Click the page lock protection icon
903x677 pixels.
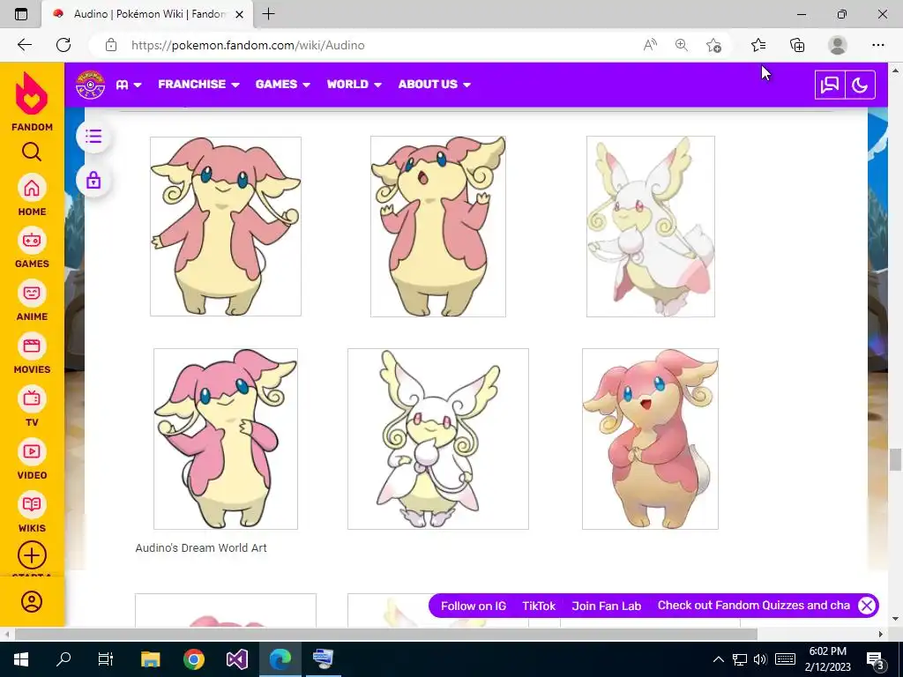click(x=93, y=181)
